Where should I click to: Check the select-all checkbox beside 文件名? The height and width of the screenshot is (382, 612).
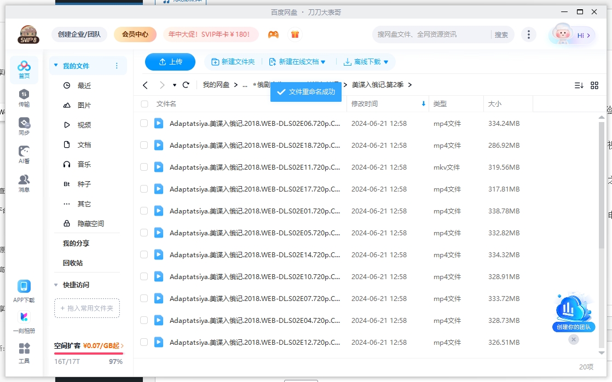pyautogui.click(x=145, y=104)
